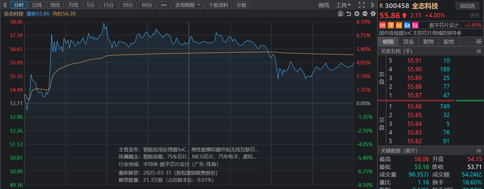Viewport: 484px width, 189px height.
Task: Open the more periods ellipsis button
Action: (x=164, y=5)
